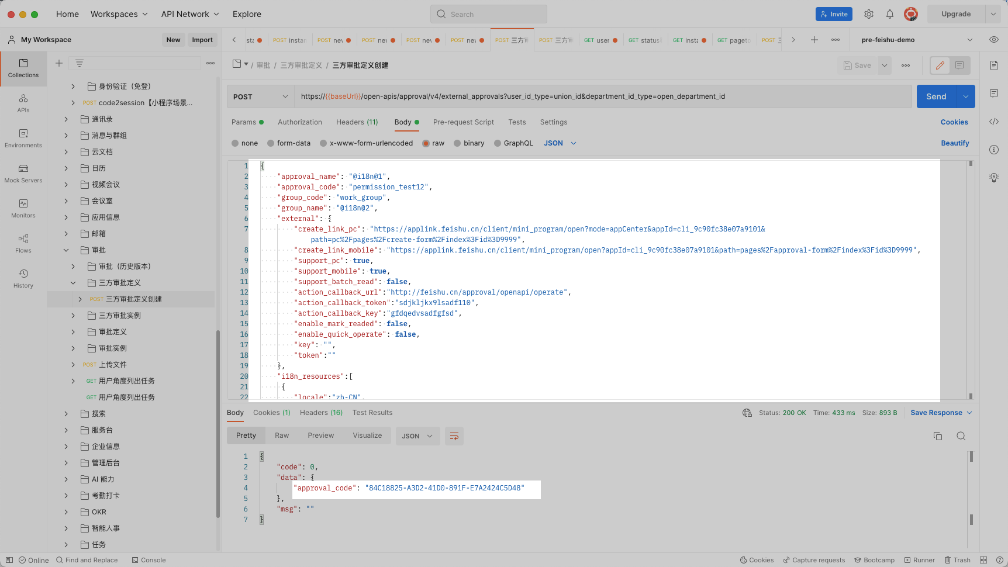Choose the GraphQL body format
This screenshot has height=567, width=1008.
[513, 143]
